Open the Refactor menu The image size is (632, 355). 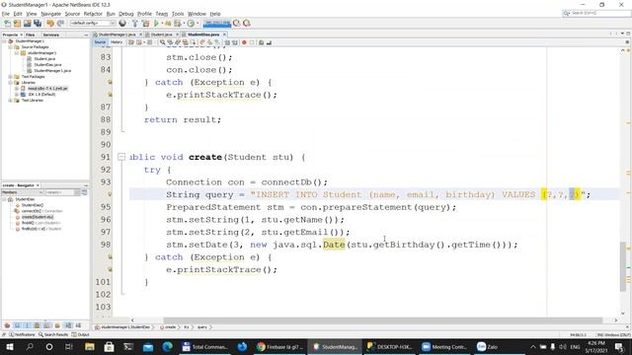(x=93, y=14)
